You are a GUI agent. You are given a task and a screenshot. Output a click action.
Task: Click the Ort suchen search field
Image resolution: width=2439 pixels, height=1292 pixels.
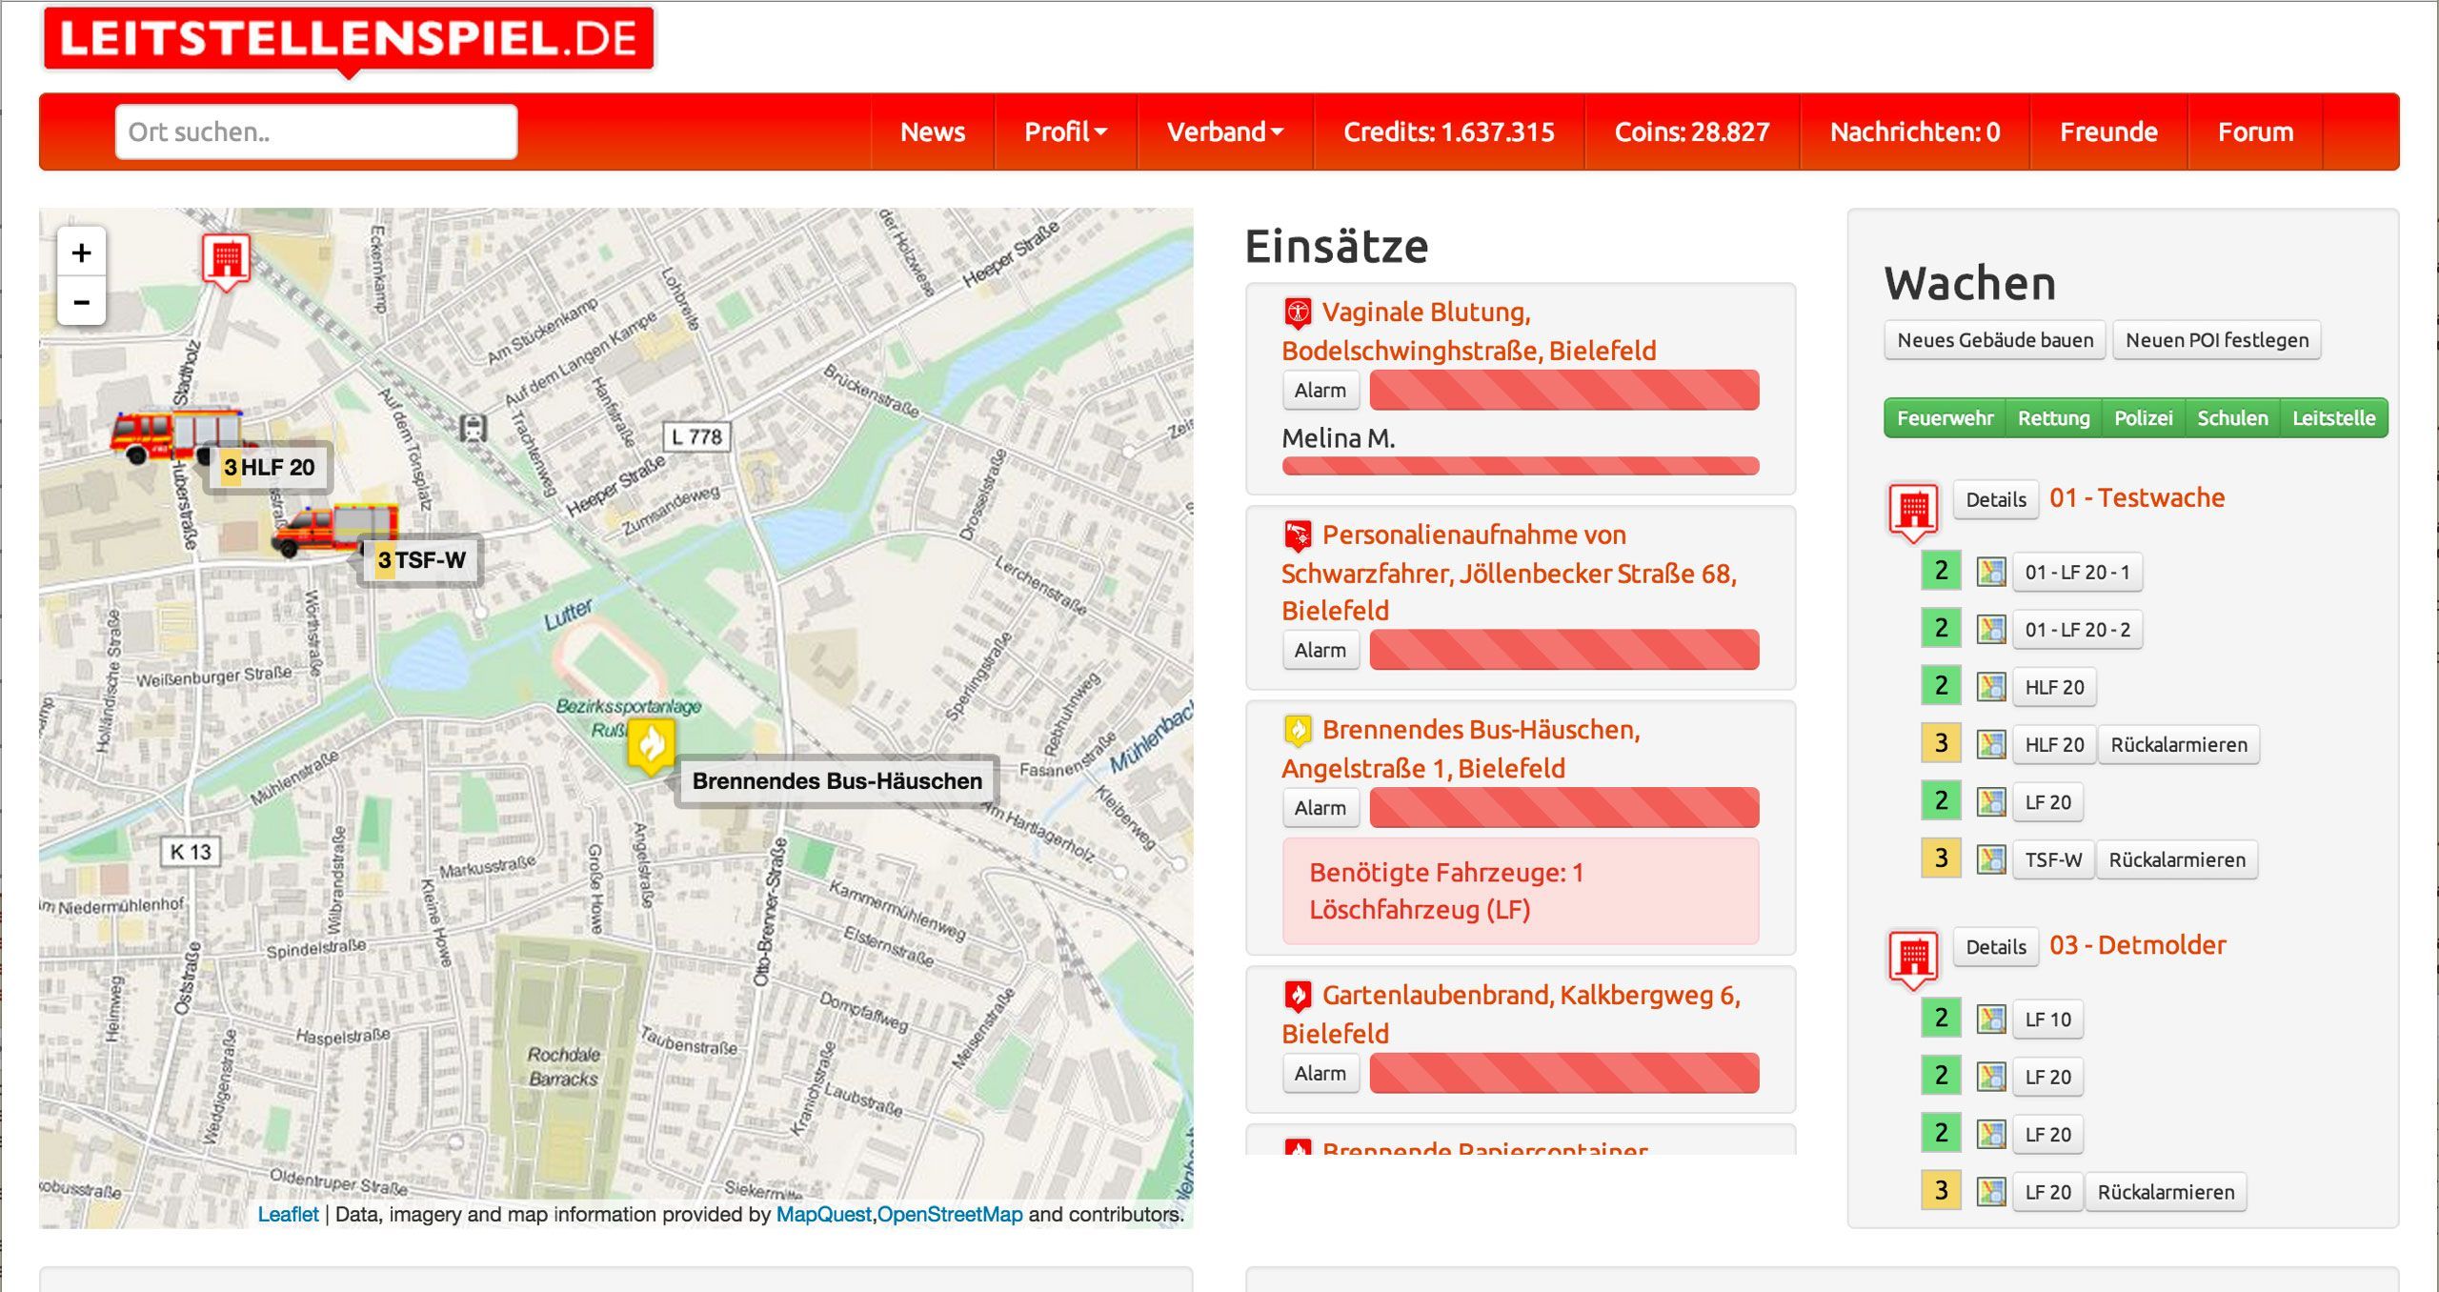coord(316,131)
